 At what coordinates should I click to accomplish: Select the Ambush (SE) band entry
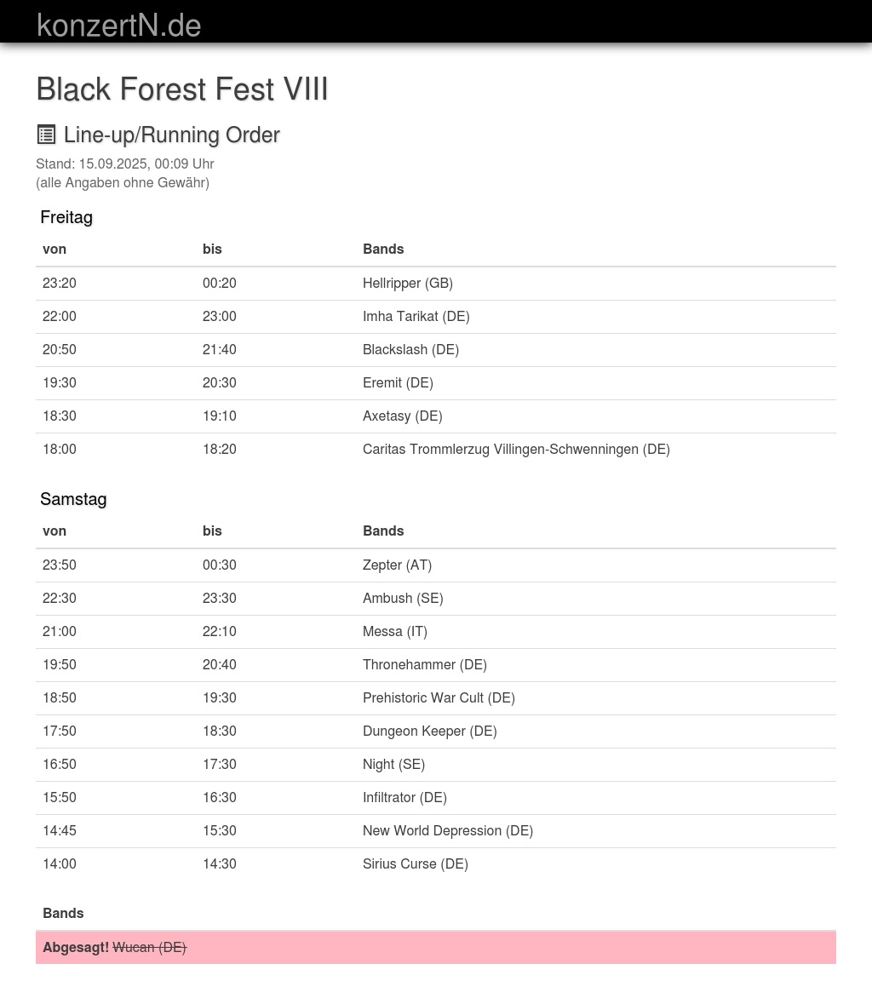[x=403, y=599]
